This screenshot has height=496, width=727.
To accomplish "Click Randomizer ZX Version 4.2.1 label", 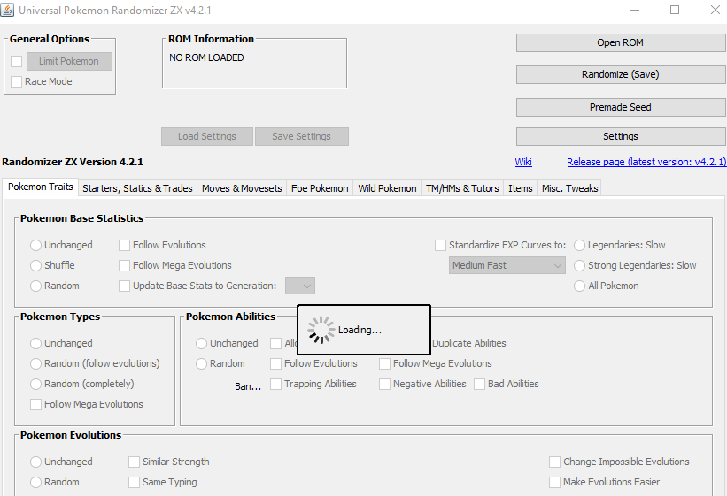I will 73,162.
